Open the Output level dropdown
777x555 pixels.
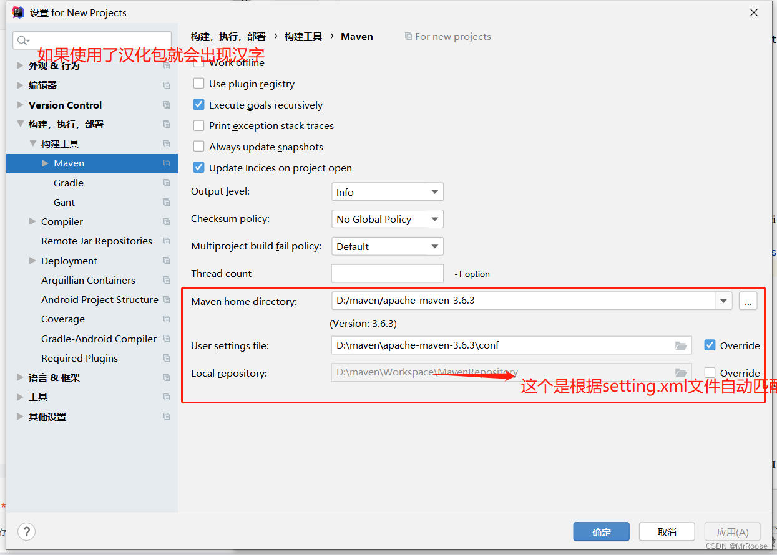(x=387, y=192)
